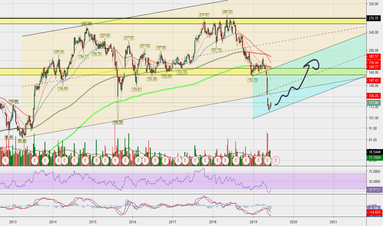Screen dimensions: 383x226
Task: Click the 2016 time axis label
Action: point(133,222)
